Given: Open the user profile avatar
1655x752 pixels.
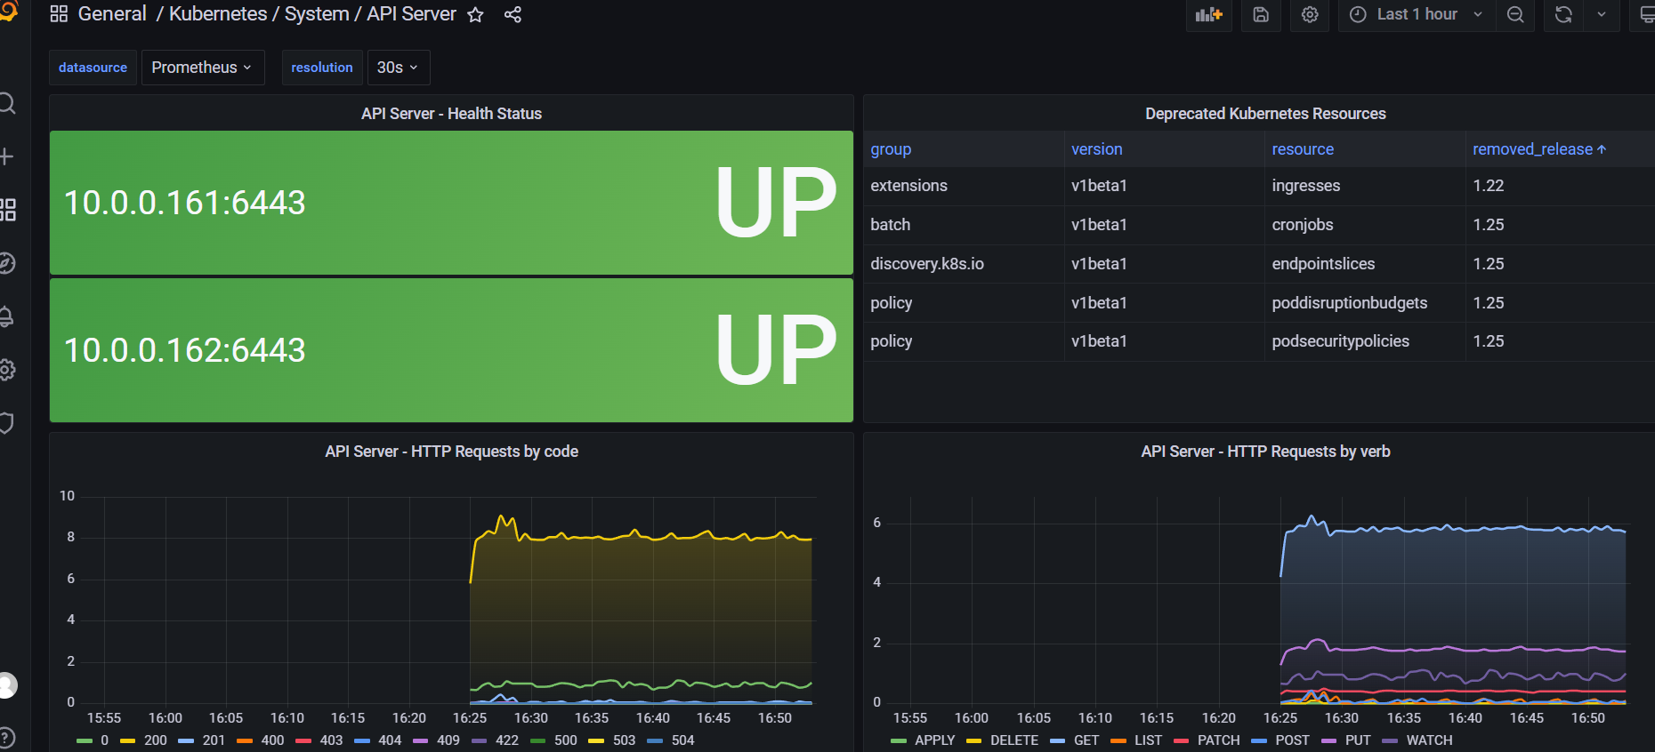Looking at the screenshot, I should (7, 685).
